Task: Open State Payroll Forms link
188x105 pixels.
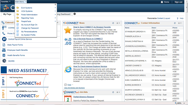Action: tap(15, 45)
